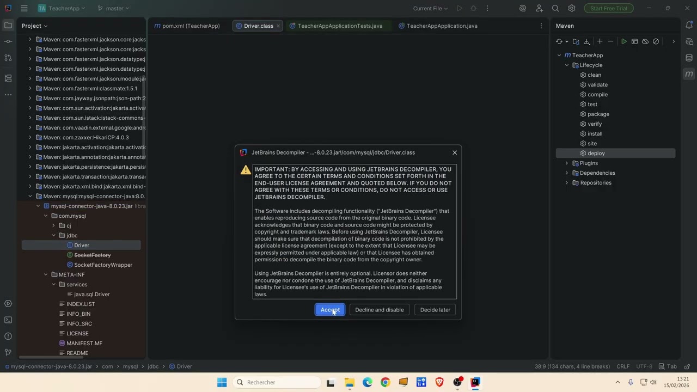This screenshot has height=392, width=697.
Task: Open the Current File run configuration dropdown
Action: click(430, 8)
